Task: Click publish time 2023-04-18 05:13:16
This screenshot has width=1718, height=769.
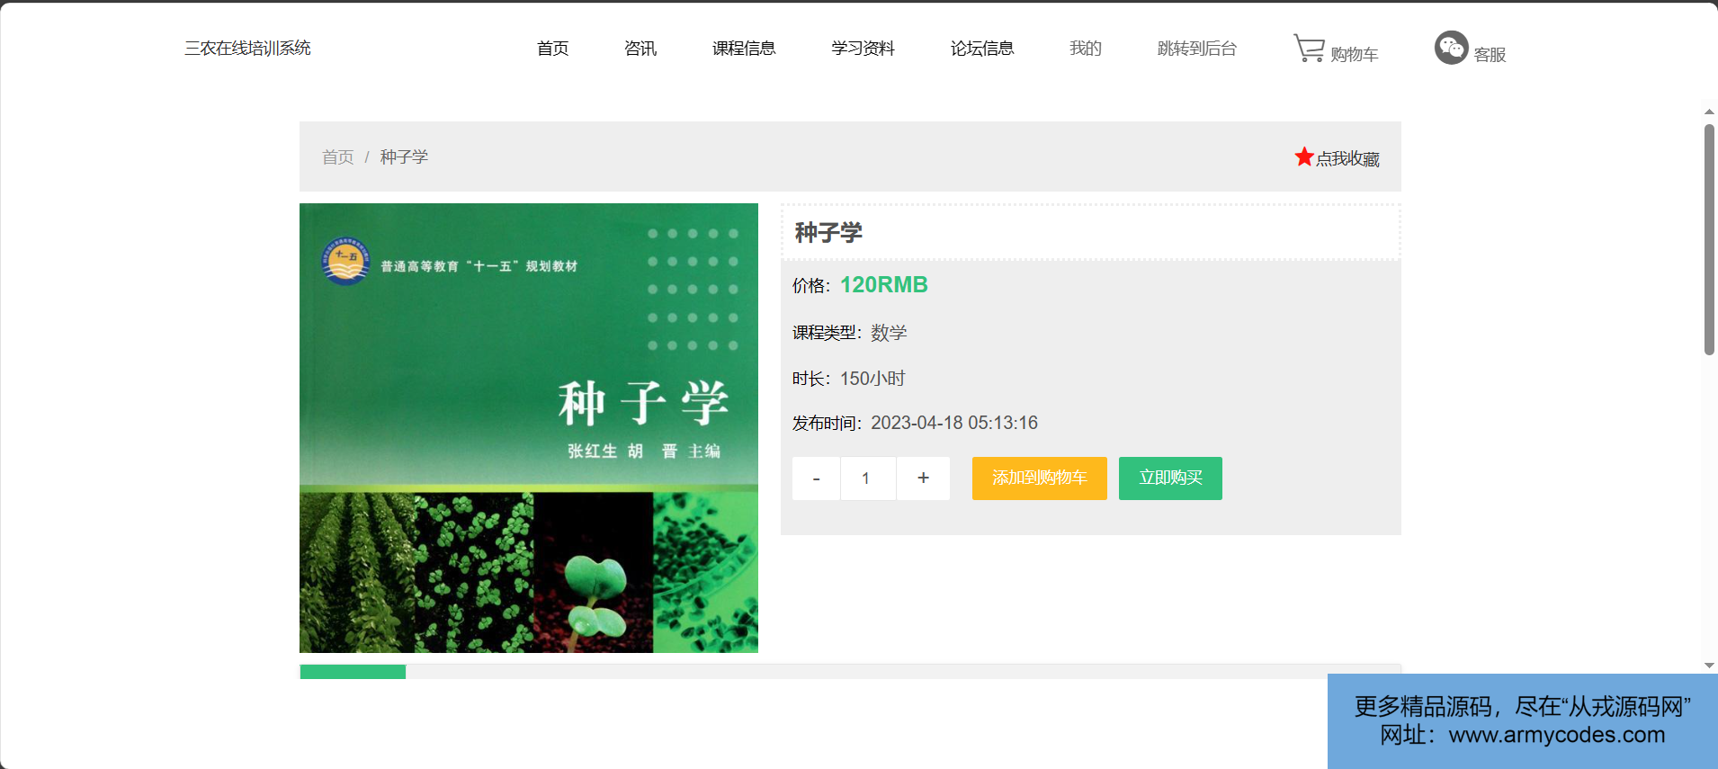Action: [954, 423]
